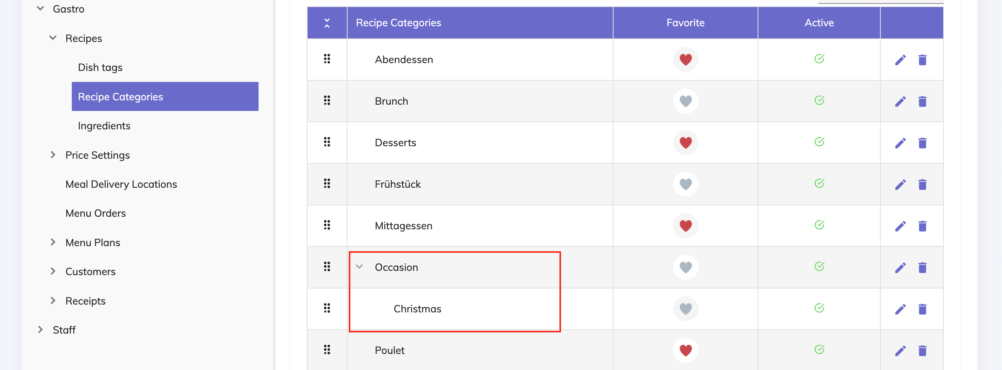Unfavorite Abendessen using the red heart

[x=685, y=60]
